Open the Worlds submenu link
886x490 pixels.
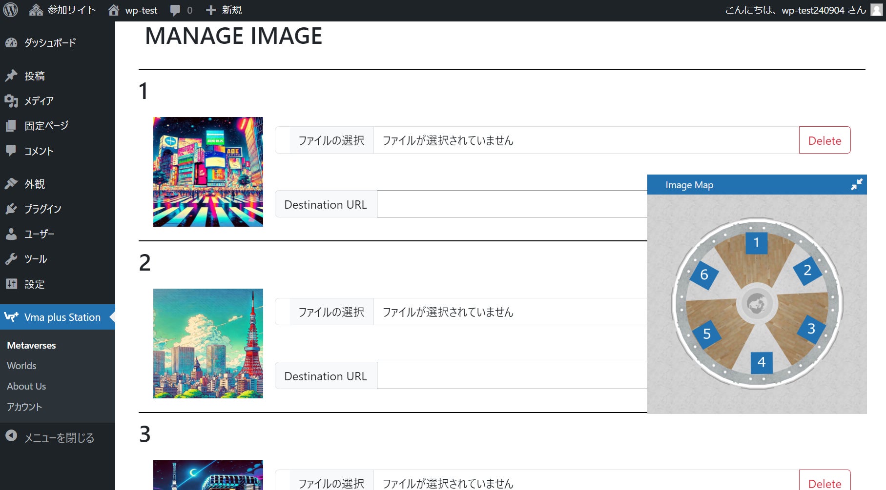click(x=21, y=366)
